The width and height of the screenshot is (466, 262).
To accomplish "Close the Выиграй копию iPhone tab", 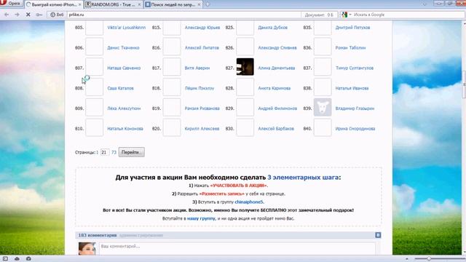I will (79, 5).
